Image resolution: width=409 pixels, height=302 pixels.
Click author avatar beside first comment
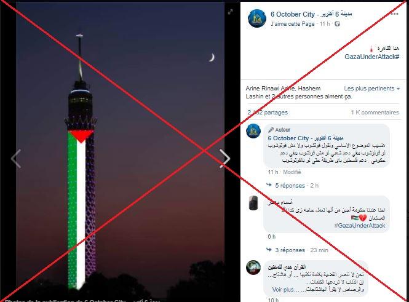tap(253, 131)
